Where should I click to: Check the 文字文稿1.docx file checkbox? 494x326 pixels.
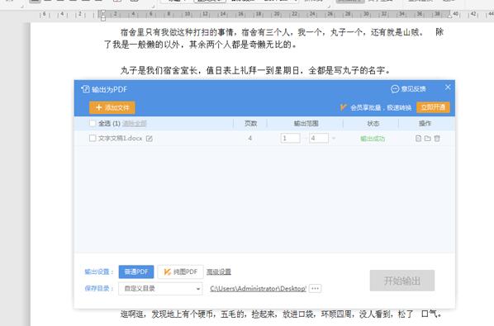coord(93,138)
